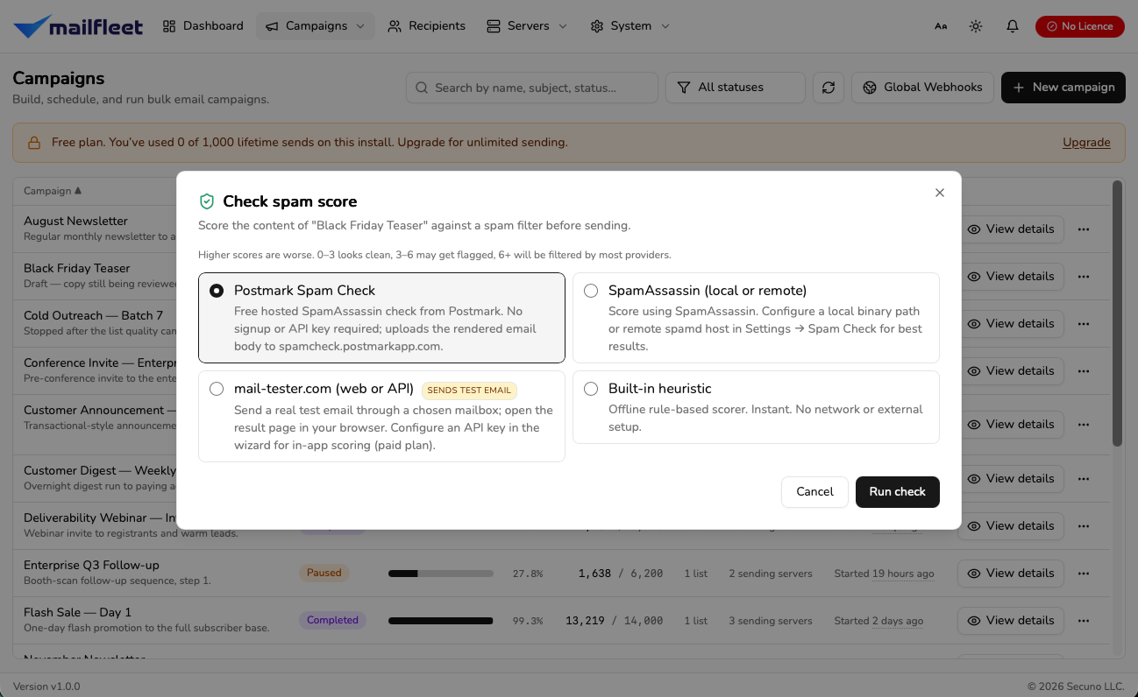Expand the System nav dropdown
The width and height of the screenshot is (1138, 697).
click(630, 26)
